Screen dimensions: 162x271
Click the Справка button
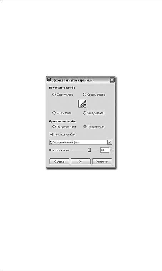point(59,161)
